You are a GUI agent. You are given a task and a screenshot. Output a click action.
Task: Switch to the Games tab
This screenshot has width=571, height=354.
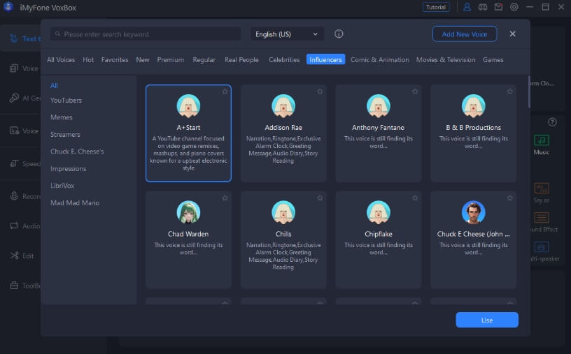[x=493, y=59]
